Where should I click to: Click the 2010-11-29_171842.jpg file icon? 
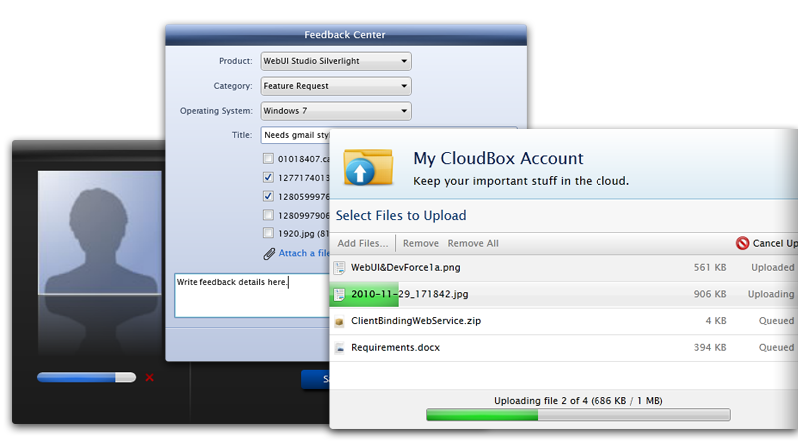pyautogui.click(x=339, y=294)
